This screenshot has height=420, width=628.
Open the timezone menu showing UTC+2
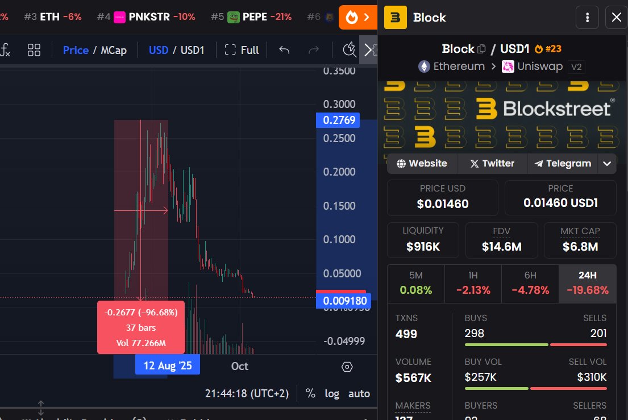(247, 393)
